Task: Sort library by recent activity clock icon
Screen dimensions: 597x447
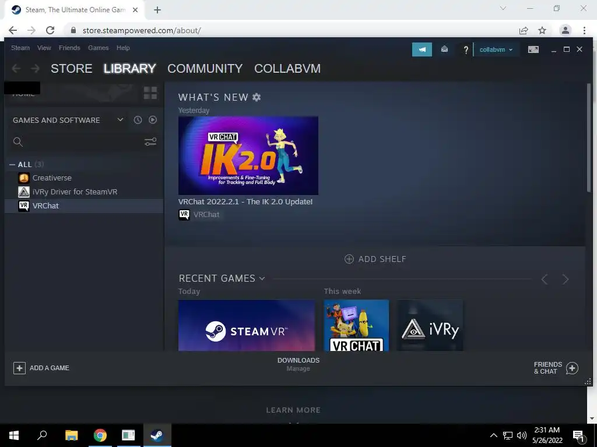Action: pos(138,120)
